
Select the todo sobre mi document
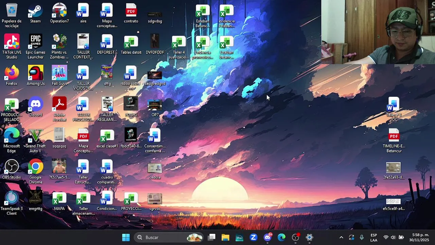tap(131, 78)
